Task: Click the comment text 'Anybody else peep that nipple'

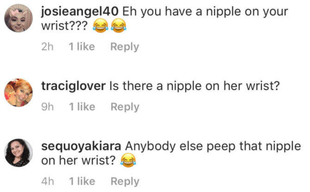Action: [213, 146]
